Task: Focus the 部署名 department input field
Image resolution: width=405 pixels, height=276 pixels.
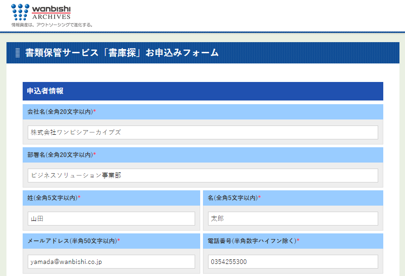Action: coord(202,176)
